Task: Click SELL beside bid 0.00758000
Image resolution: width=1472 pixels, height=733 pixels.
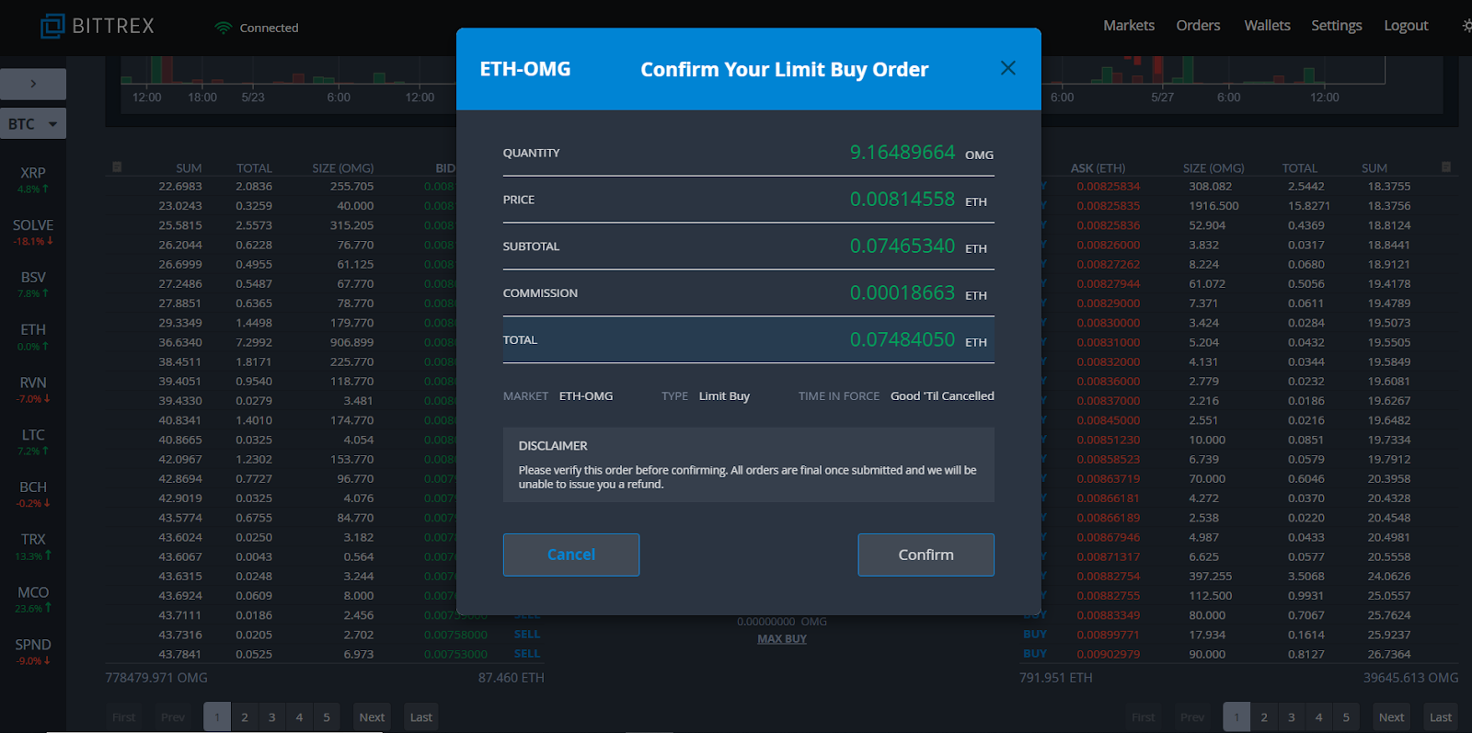Action: click(527, 634)
